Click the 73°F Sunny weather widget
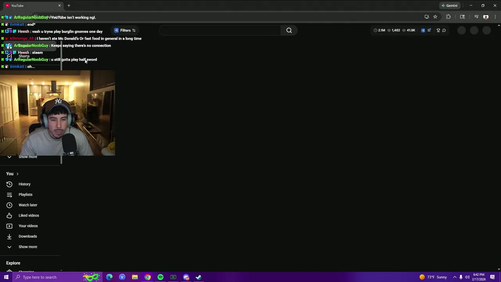This screenshot has width=501, height=282. [x=433, y=277]
